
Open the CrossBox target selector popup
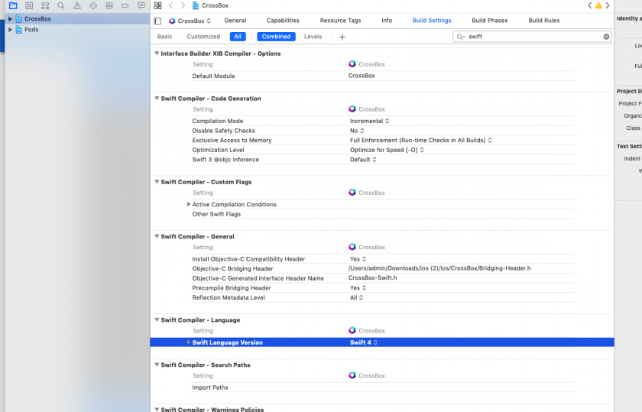coord(190,21)
